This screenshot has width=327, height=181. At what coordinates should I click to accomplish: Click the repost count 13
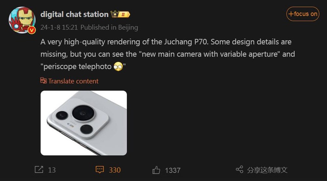52,170
